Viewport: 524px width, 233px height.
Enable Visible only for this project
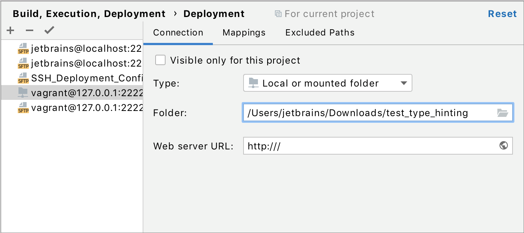point(160,60)
